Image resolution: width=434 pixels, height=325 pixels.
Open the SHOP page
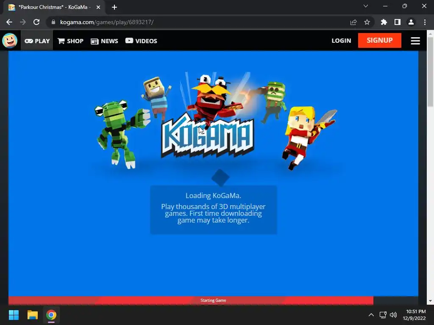click(70, 41)
